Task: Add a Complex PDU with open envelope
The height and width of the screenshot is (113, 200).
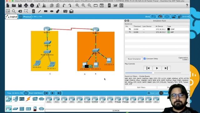Action: [x=71, y=11]
